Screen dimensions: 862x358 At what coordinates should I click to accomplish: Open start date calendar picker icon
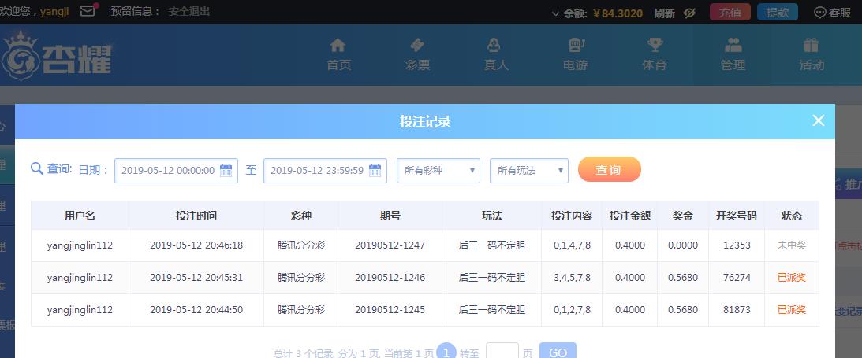(x=226, y=170)
